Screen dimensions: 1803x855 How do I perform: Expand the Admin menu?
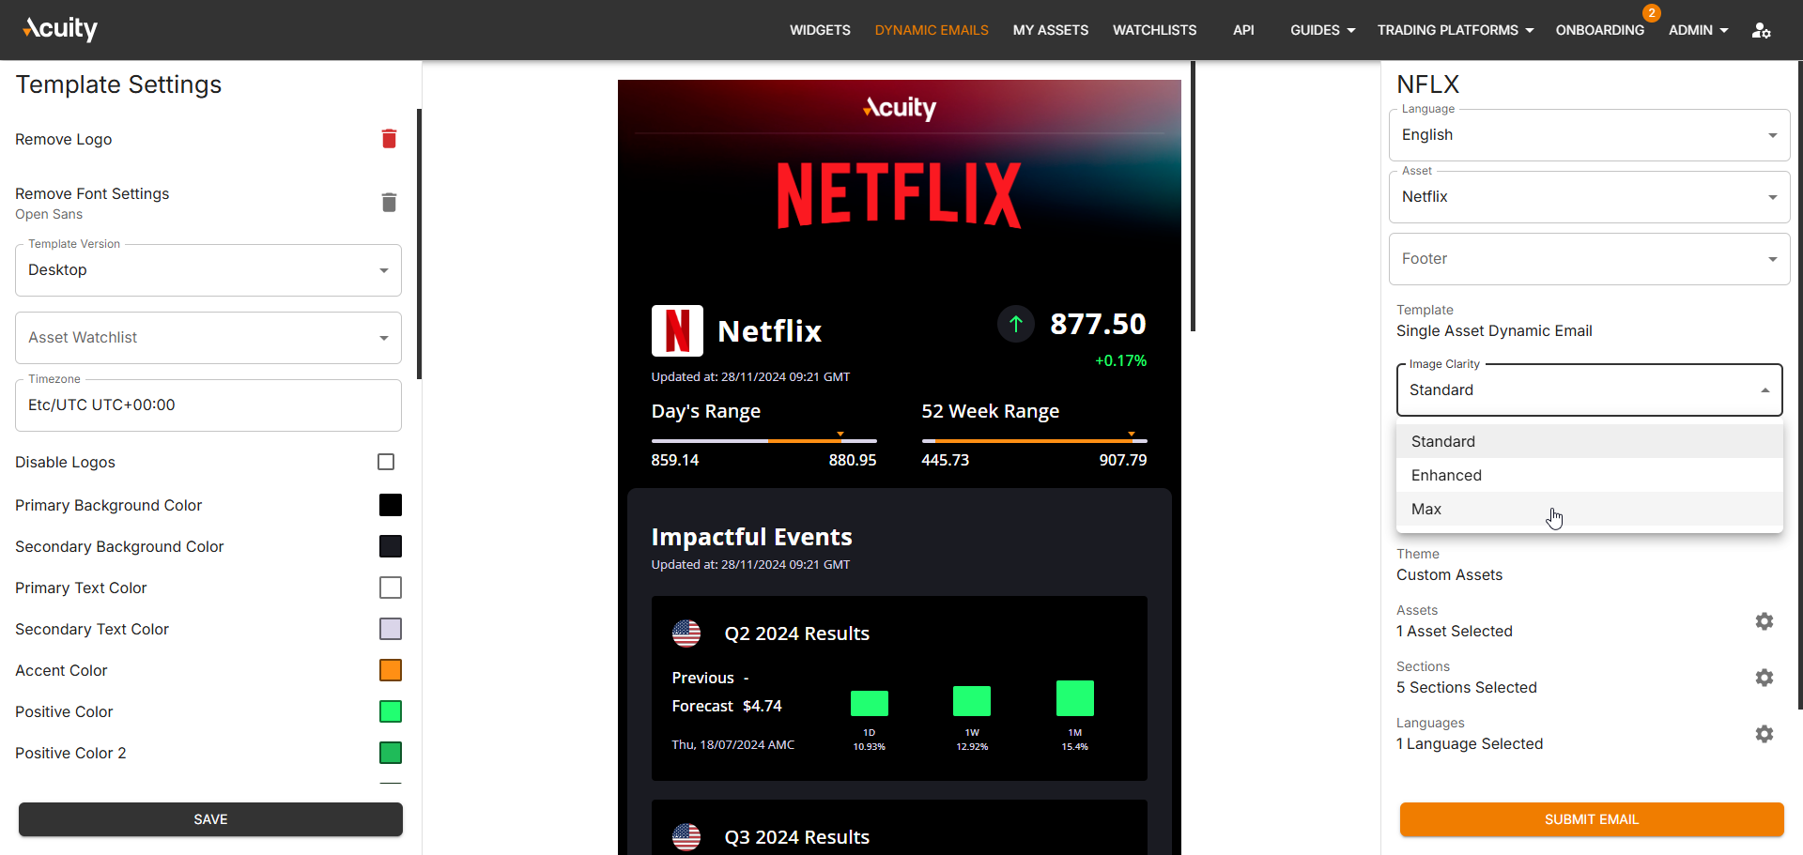[1698, 30]
